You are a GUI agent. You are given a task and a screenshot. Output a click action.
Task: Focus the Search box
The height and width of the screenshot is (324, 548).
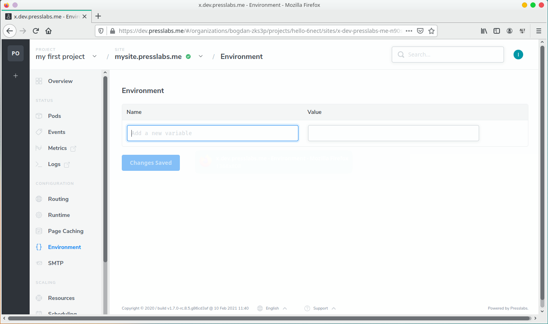(447, 55)
